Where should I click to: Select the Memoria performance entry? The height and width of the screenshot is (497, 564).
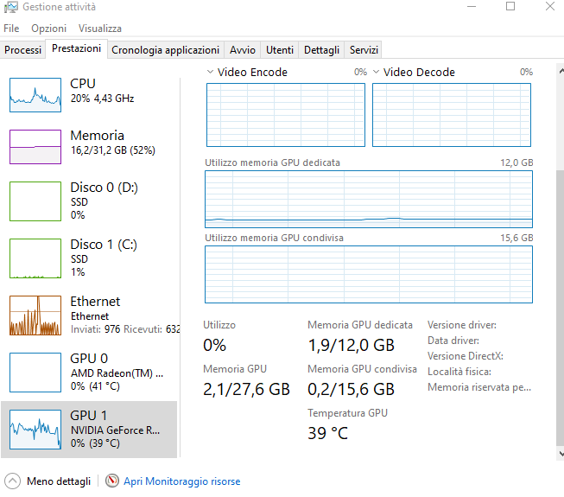(89, 146)
